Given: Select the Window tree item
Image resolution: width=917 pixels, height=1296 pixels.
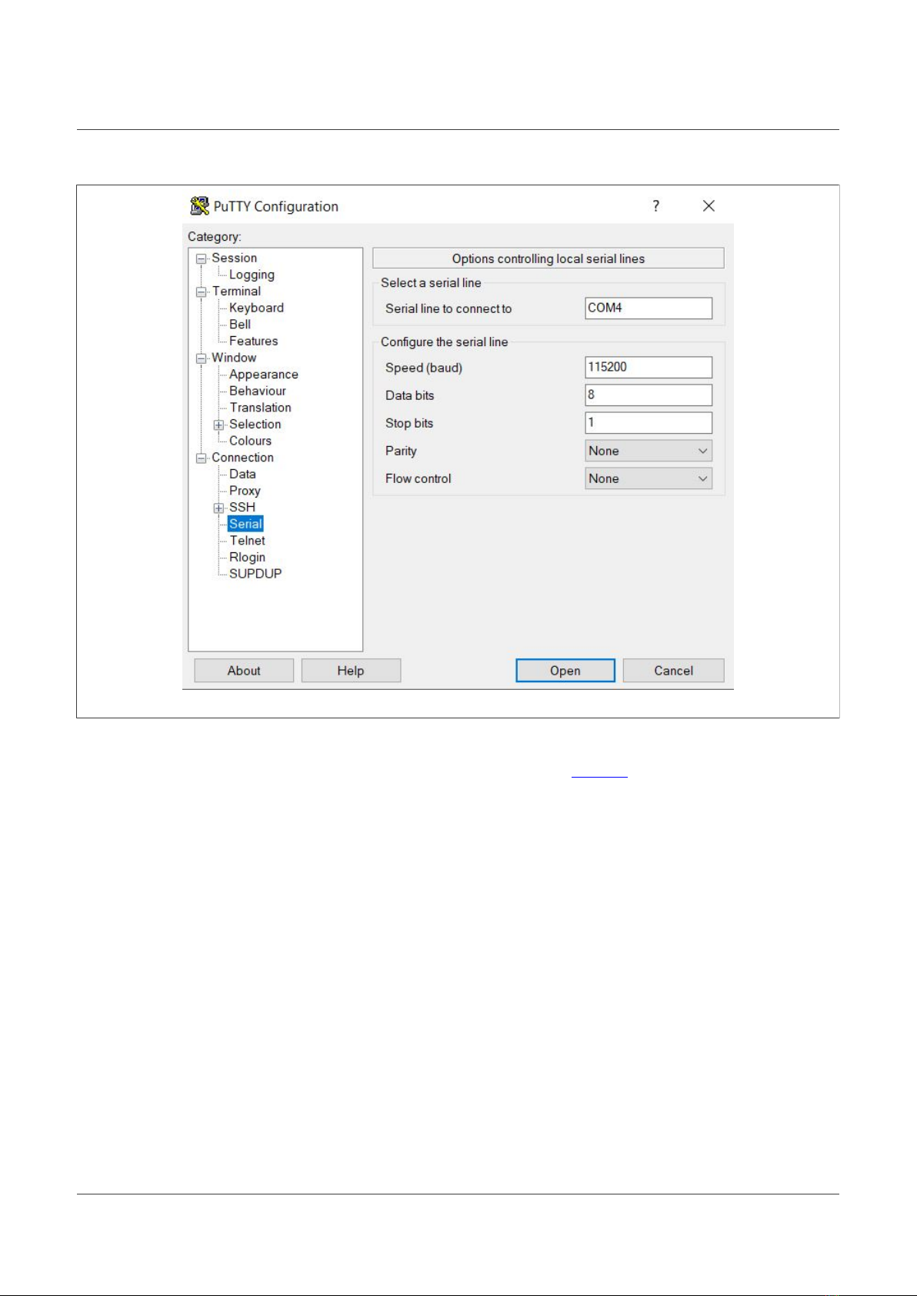Looking at the screenshot, I should [x=234, y=358].
